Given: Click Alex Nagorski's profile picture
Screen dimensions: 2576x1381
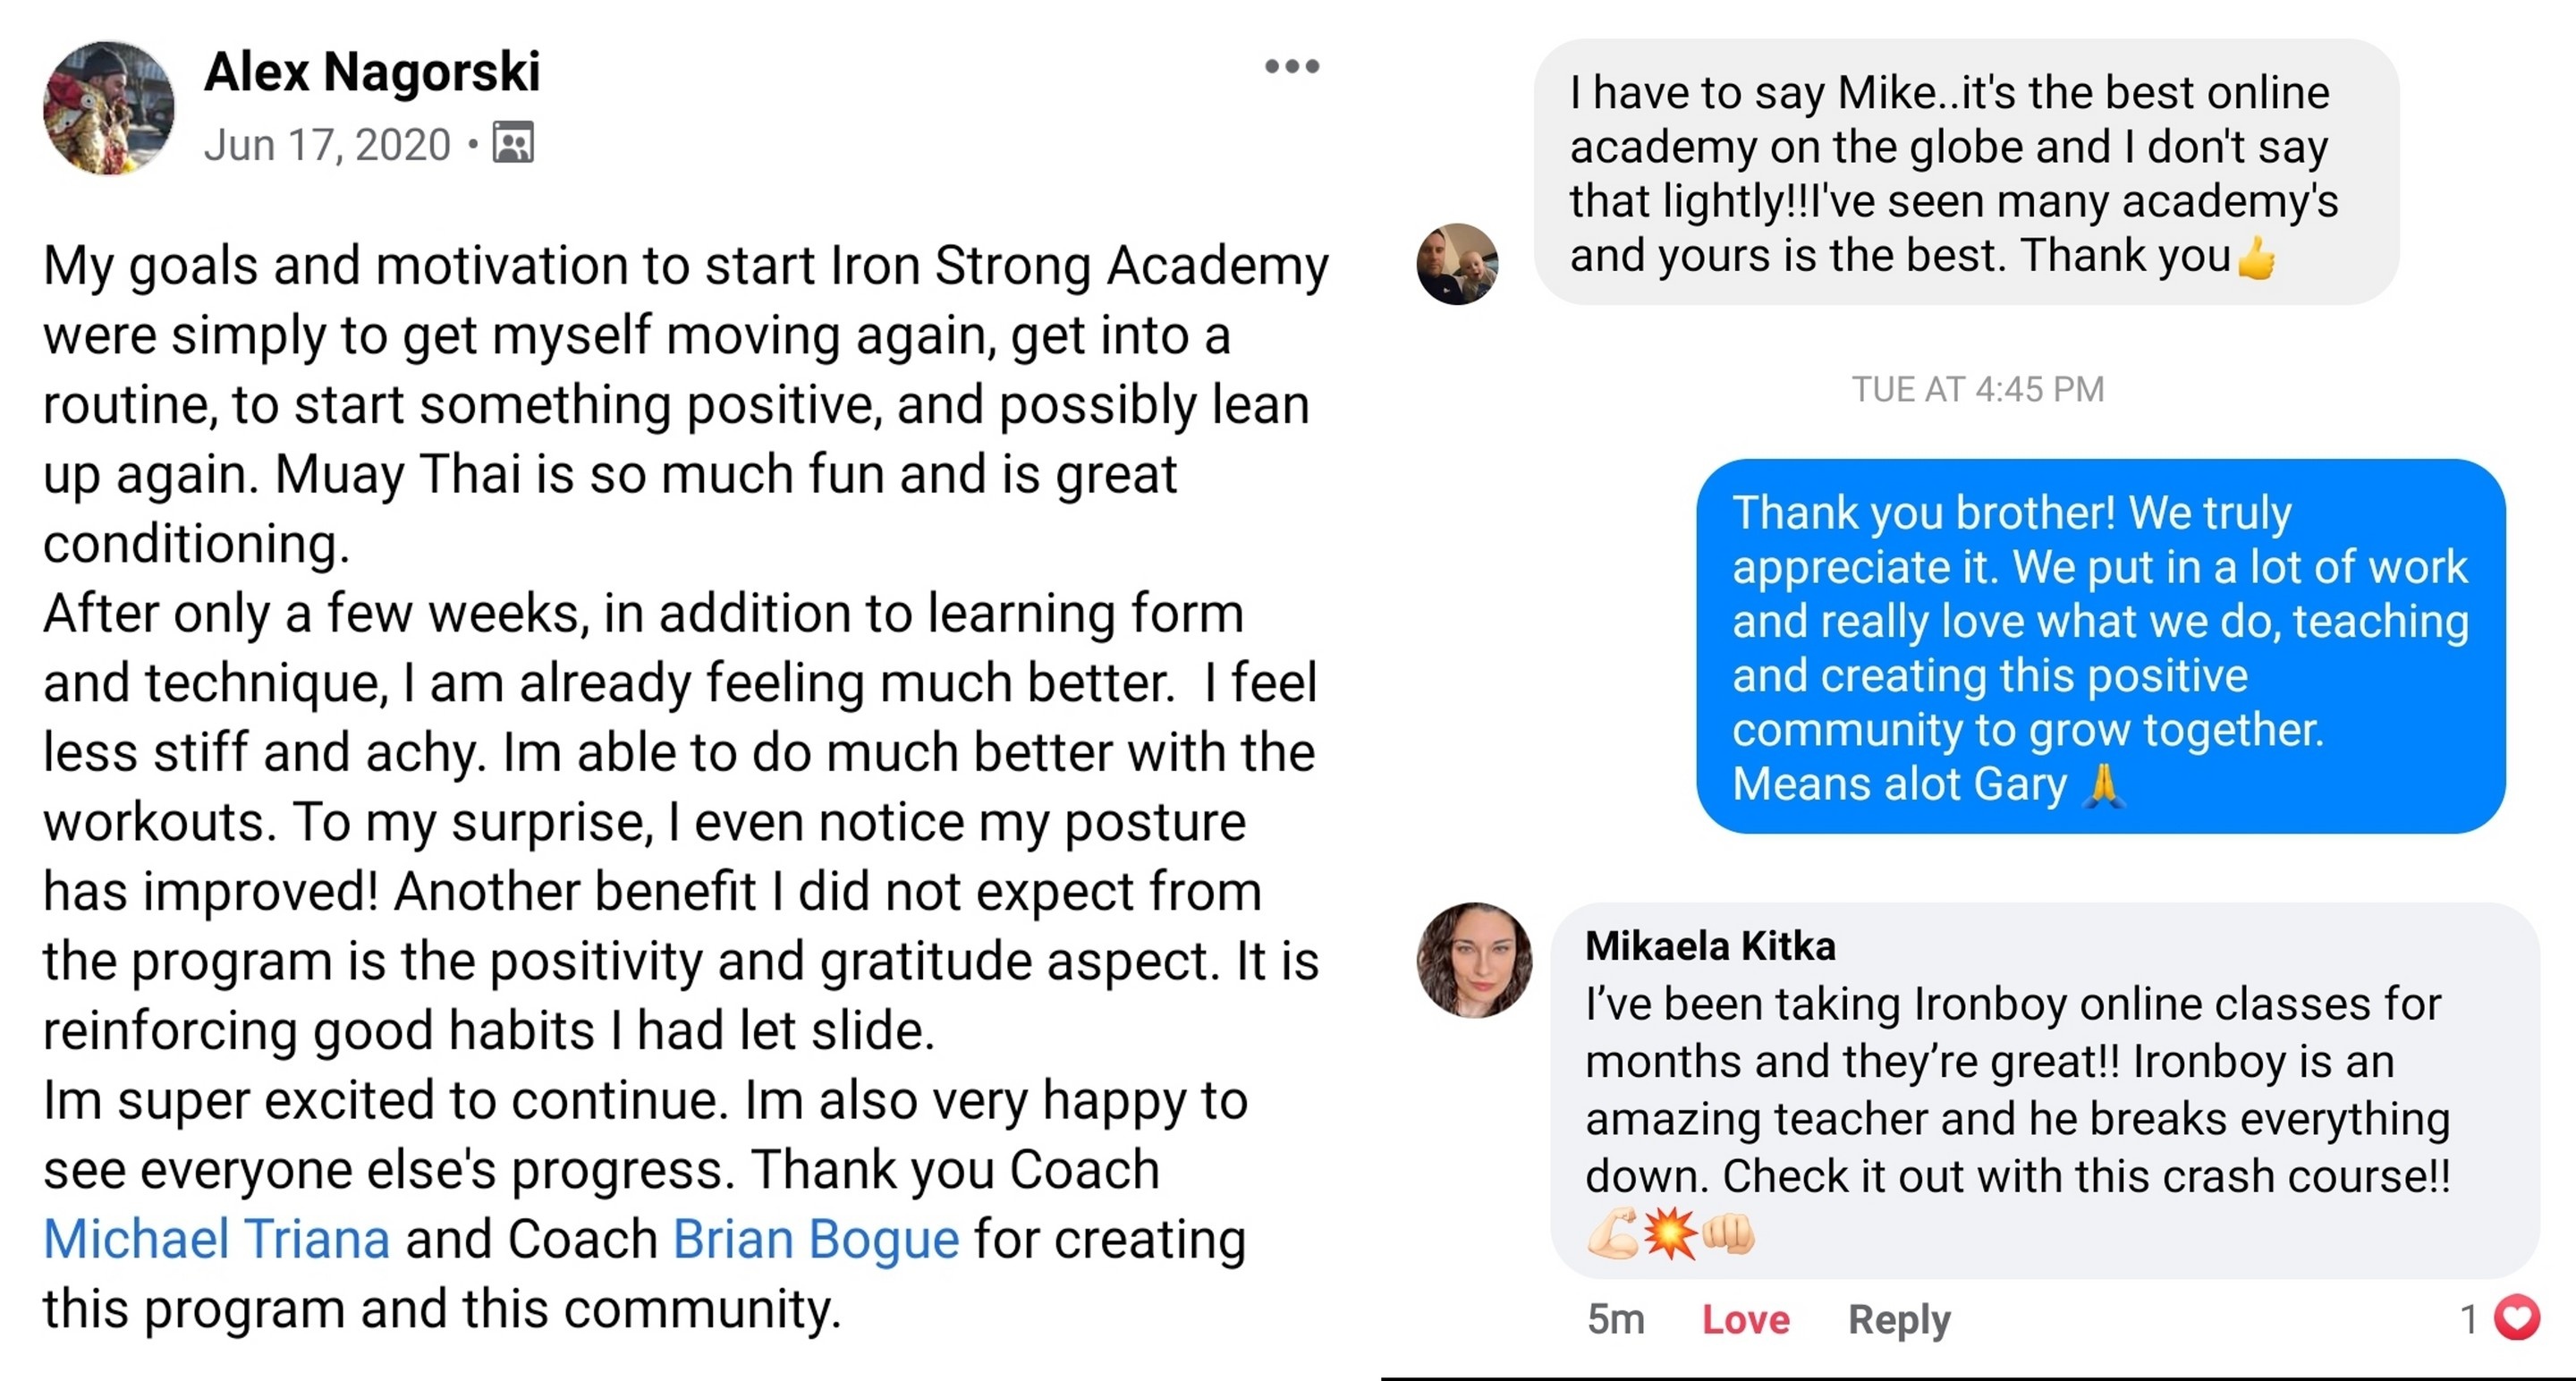Looking at the screenshot, I should 109,108.
